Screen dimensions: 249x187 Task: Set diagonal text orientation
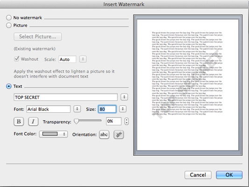(x=119, y=135)
